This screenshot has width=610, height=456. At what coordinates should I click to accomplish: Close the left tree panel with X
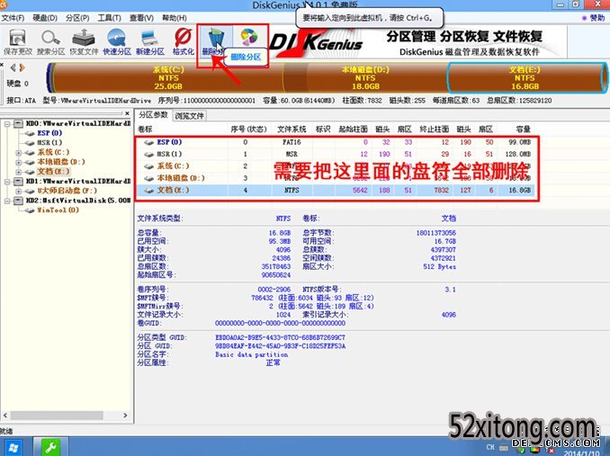click(127, 113)
